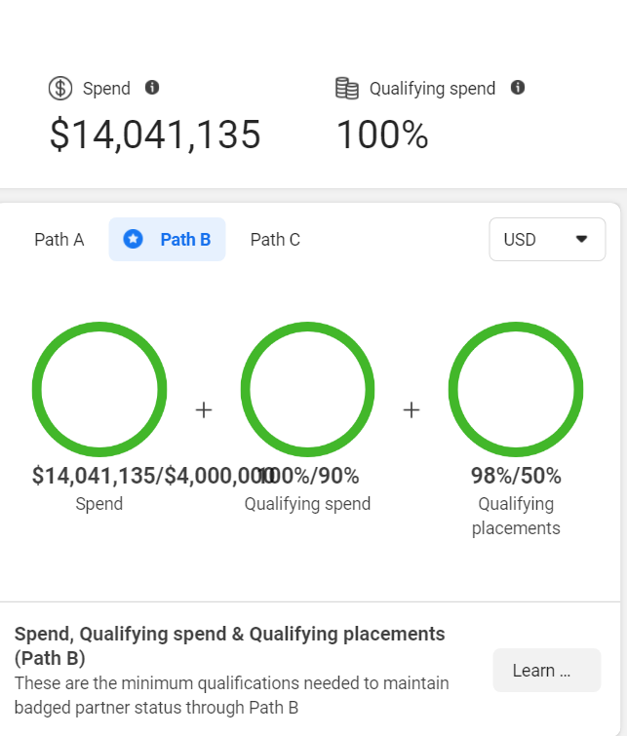The height and width of the screenshot is (736, 627).
Task: Click the $14,041,135 total spend value
Action: 155,136
